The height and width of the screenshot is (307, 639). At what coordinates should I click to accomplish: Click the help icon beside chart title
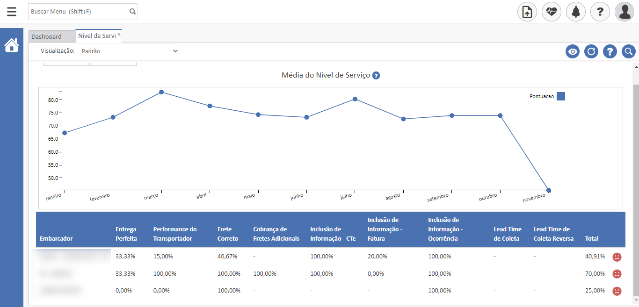(376, 76)
